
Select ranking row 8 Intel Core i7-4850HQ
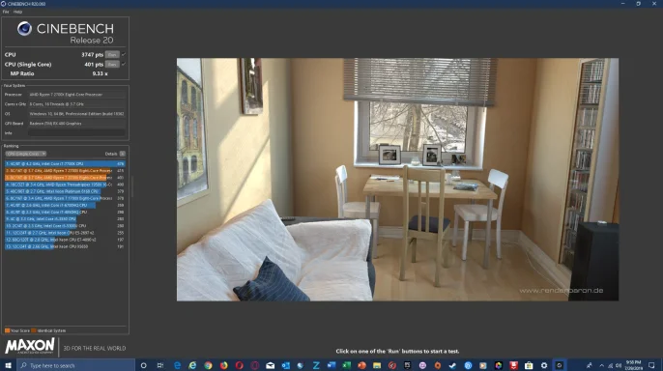pos(65,213)
